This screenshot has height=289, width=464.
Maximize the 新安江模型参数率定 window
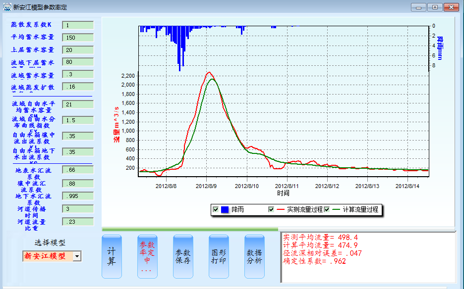435,7
